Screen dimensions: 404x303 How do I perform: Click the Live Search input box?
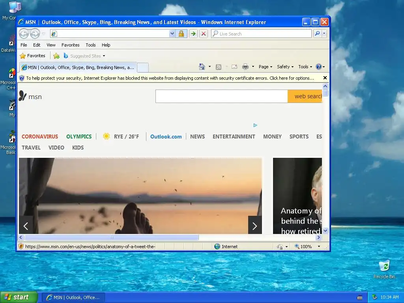tap(261, 34)
